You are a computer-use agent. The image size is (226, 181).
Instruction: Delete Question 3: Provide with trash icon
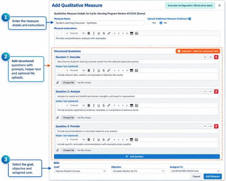click(216, 126)
